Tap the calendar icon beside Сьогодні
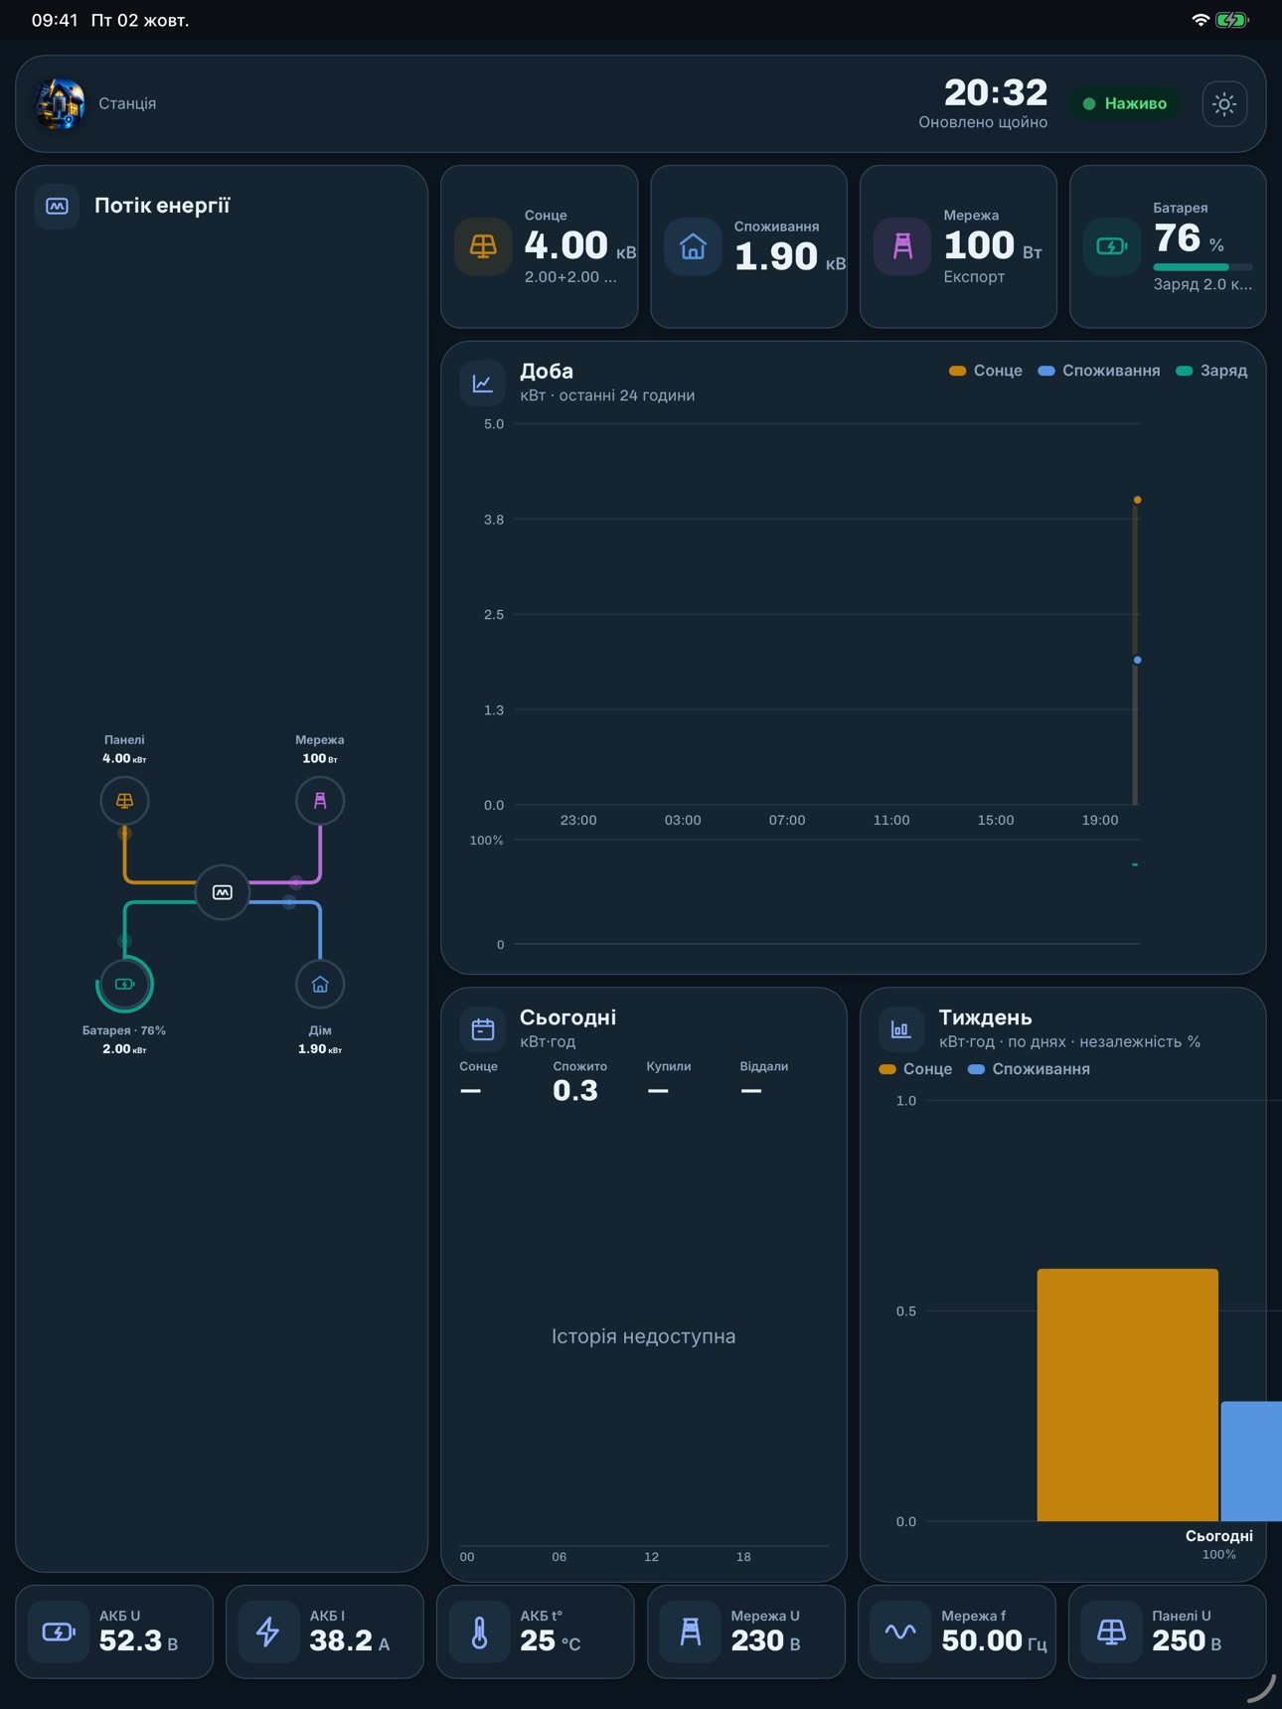This screenshot has width=1282, height=1709. click(482, 1029)
